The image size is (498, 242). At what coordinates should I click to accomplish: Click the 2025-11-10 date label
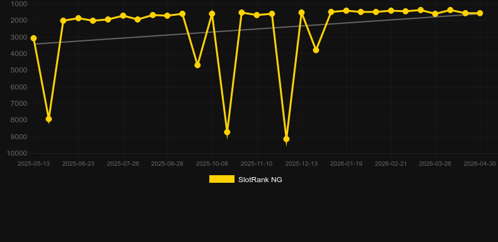tap(257, 164)
